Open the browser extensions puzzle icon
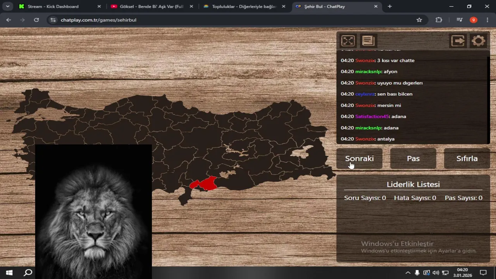This screenshot has width=496, height=279. 439,20
